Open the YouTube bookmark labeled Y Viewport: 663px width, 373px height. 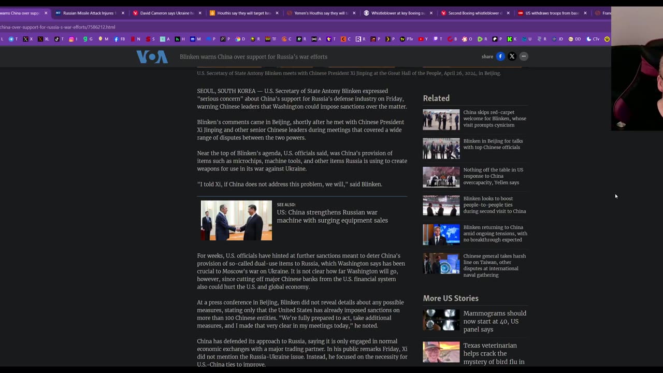click(423, 39)
